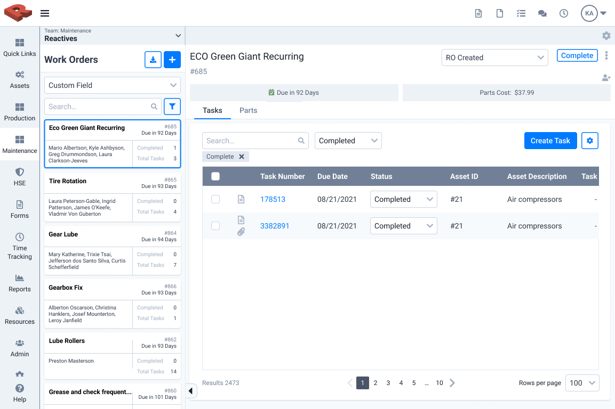
Task: Open the HSE shield sidebar item
Action: (20, 177)
